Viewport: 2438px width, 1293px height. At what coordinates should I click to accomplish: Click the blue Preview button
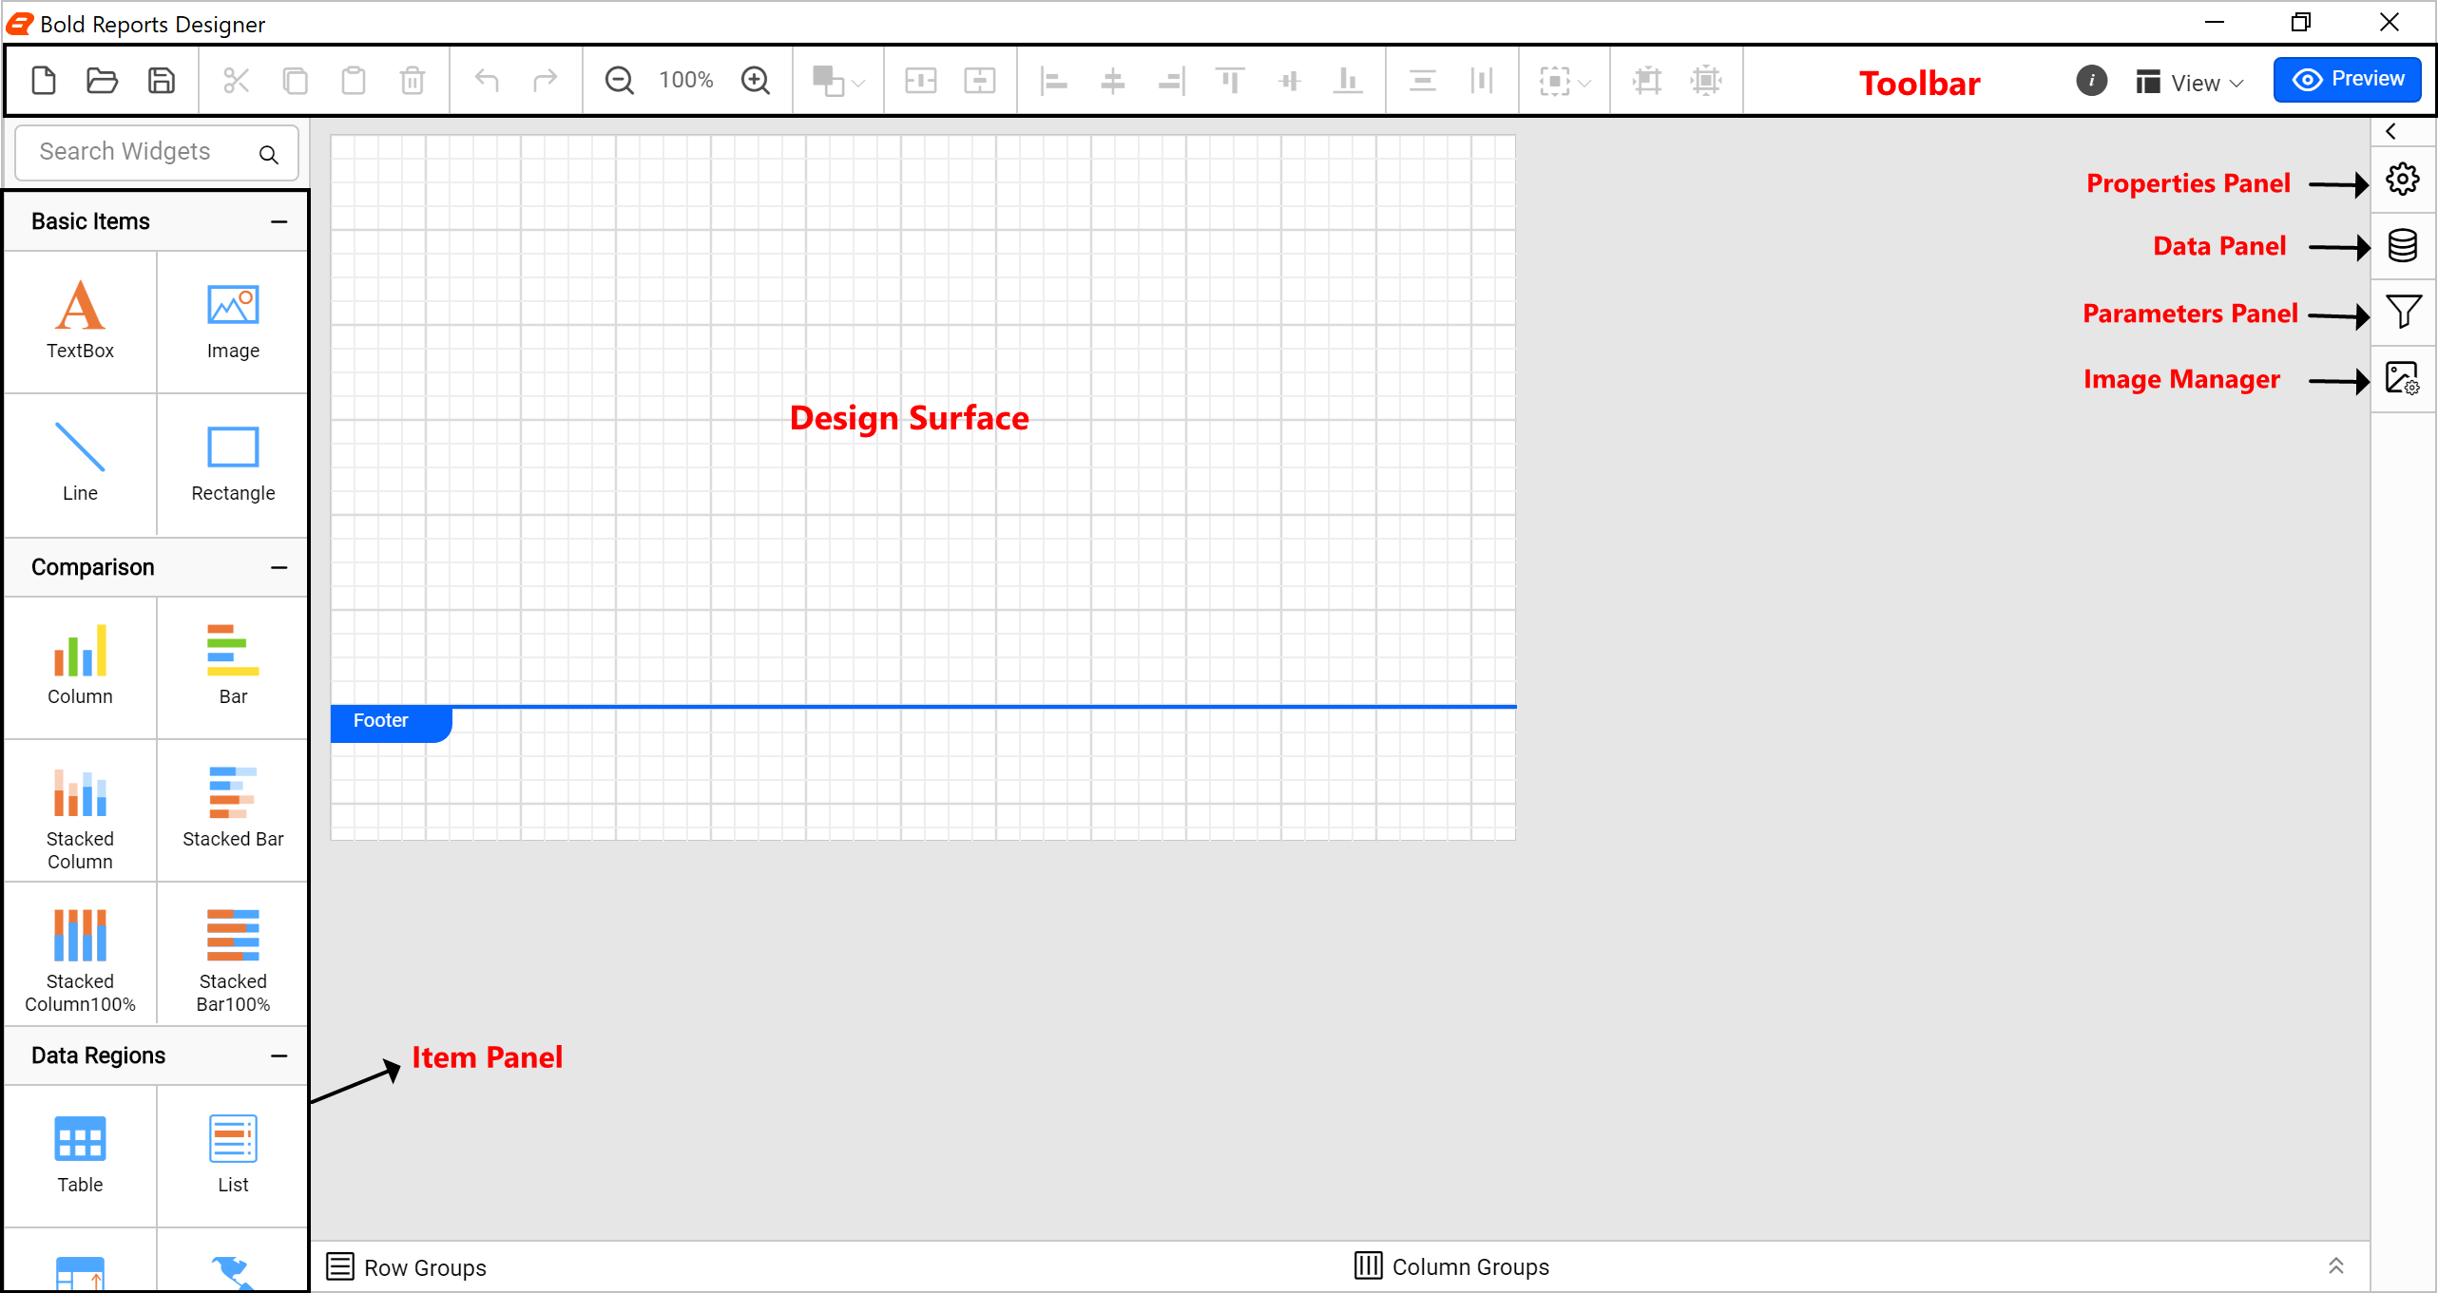pos(2349,79)
